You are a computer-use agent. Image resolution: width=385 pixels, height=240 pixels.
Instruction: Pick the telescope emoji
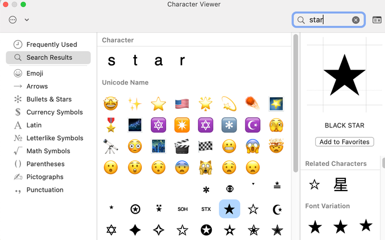[111, 146]
